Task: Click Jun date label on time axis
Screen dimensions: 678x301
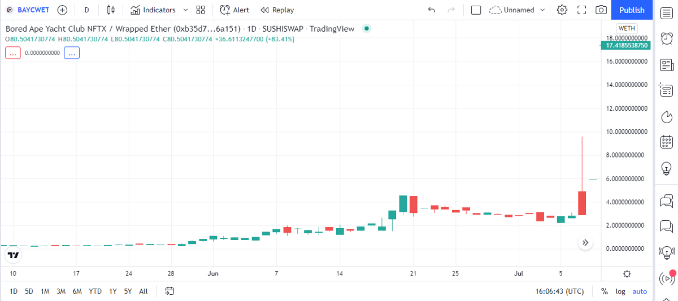Action: click(213, 273)
